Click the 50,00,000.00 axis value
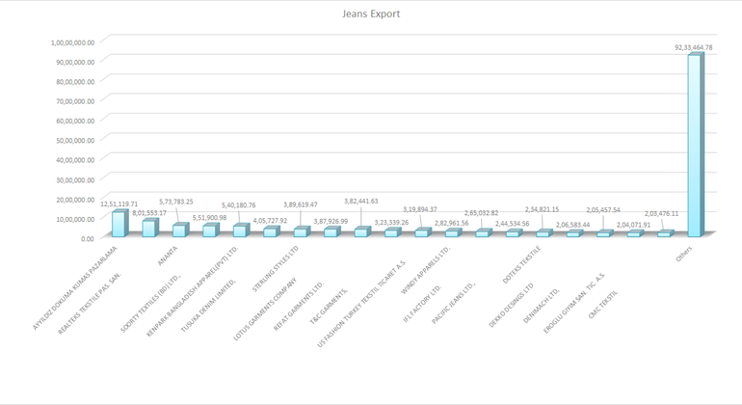The height and width of the screenshot is (405, 742). 75,140
